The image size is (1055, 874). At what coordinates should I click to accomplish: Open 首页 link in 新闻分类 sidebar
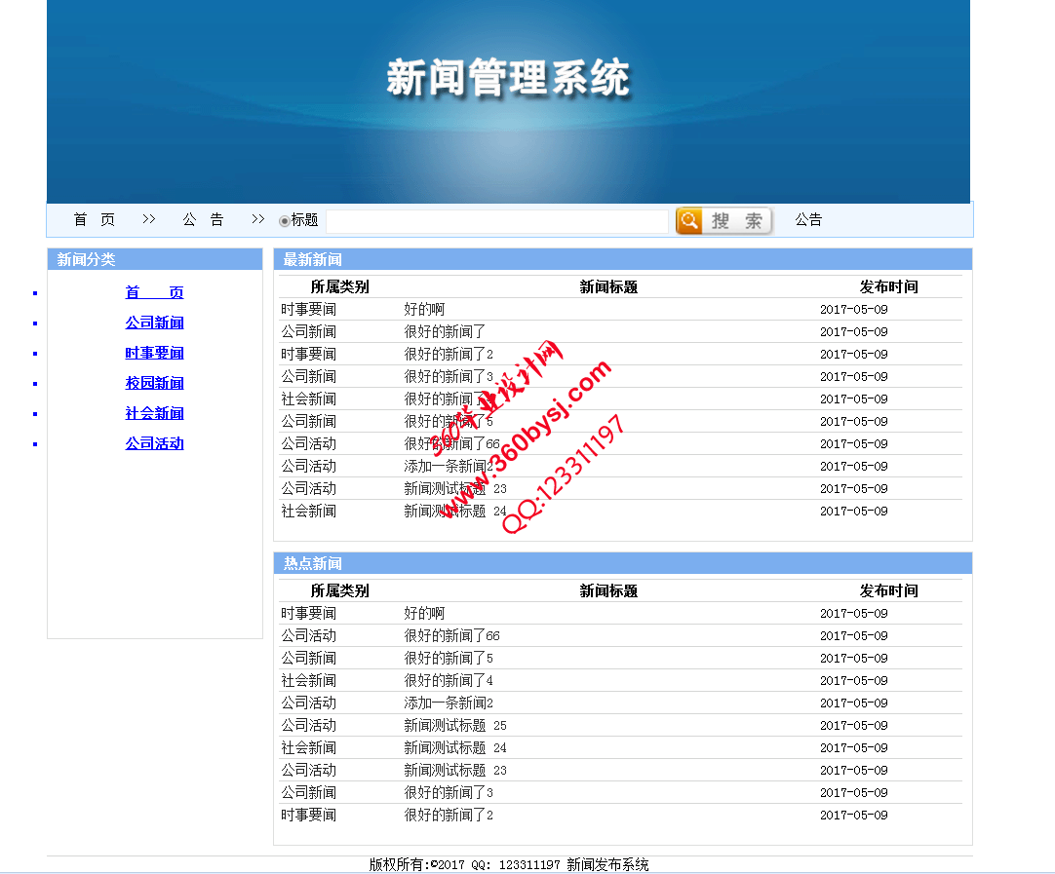coord(154,292)
